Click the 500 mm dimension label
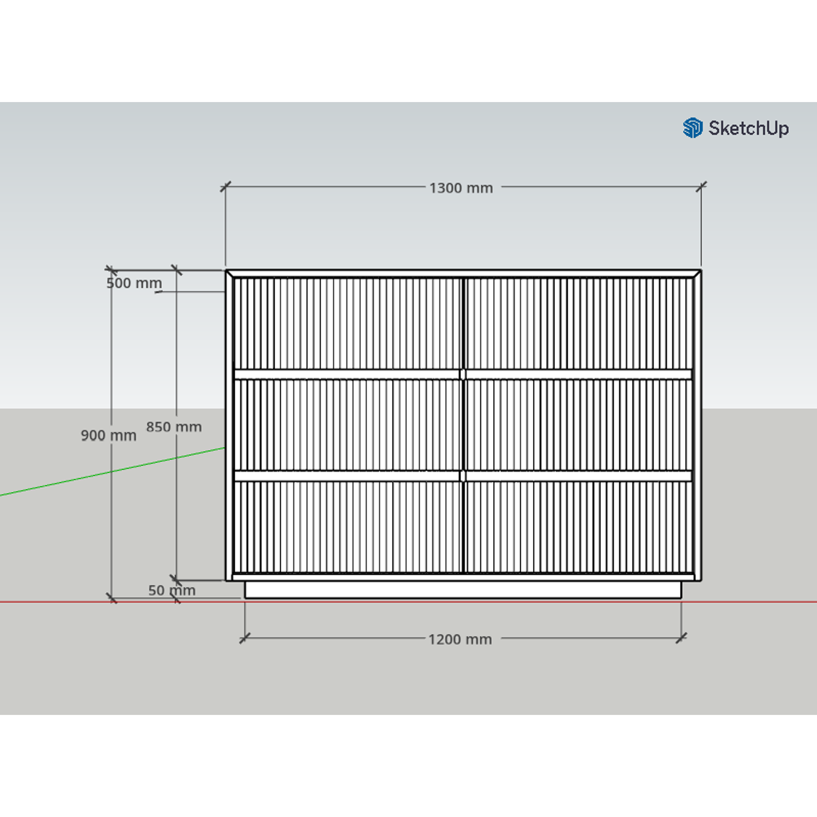This screenshot has height=817, width=817. [x=134, y=283]
